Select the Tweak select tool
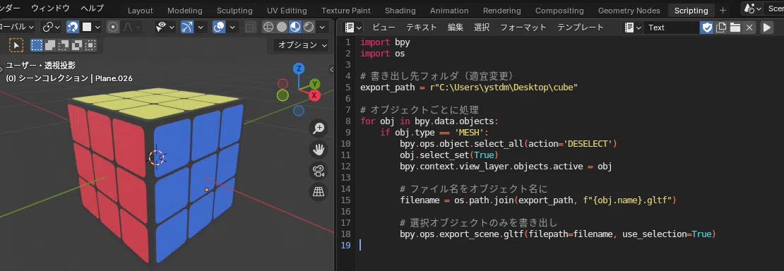This screenshot has width=784, height=271. pos(16,45)
